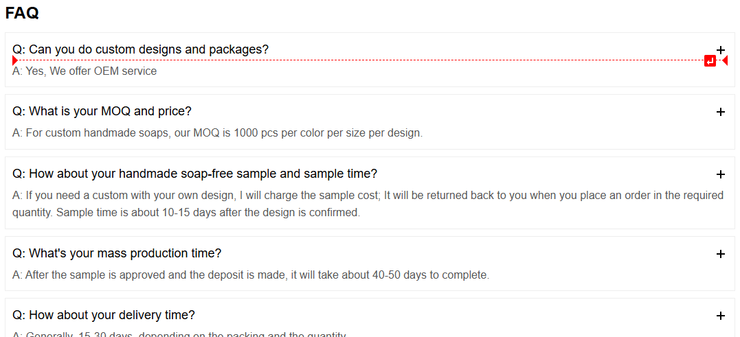Expand the handmade soap-free sample question
740x337 pixels.
point(720,174)
